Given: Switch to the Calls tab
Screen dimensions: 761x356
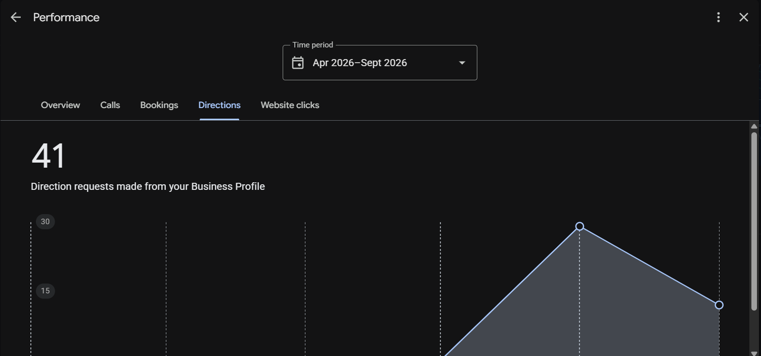Looking at the screenshot, I should tap(110, 105).
